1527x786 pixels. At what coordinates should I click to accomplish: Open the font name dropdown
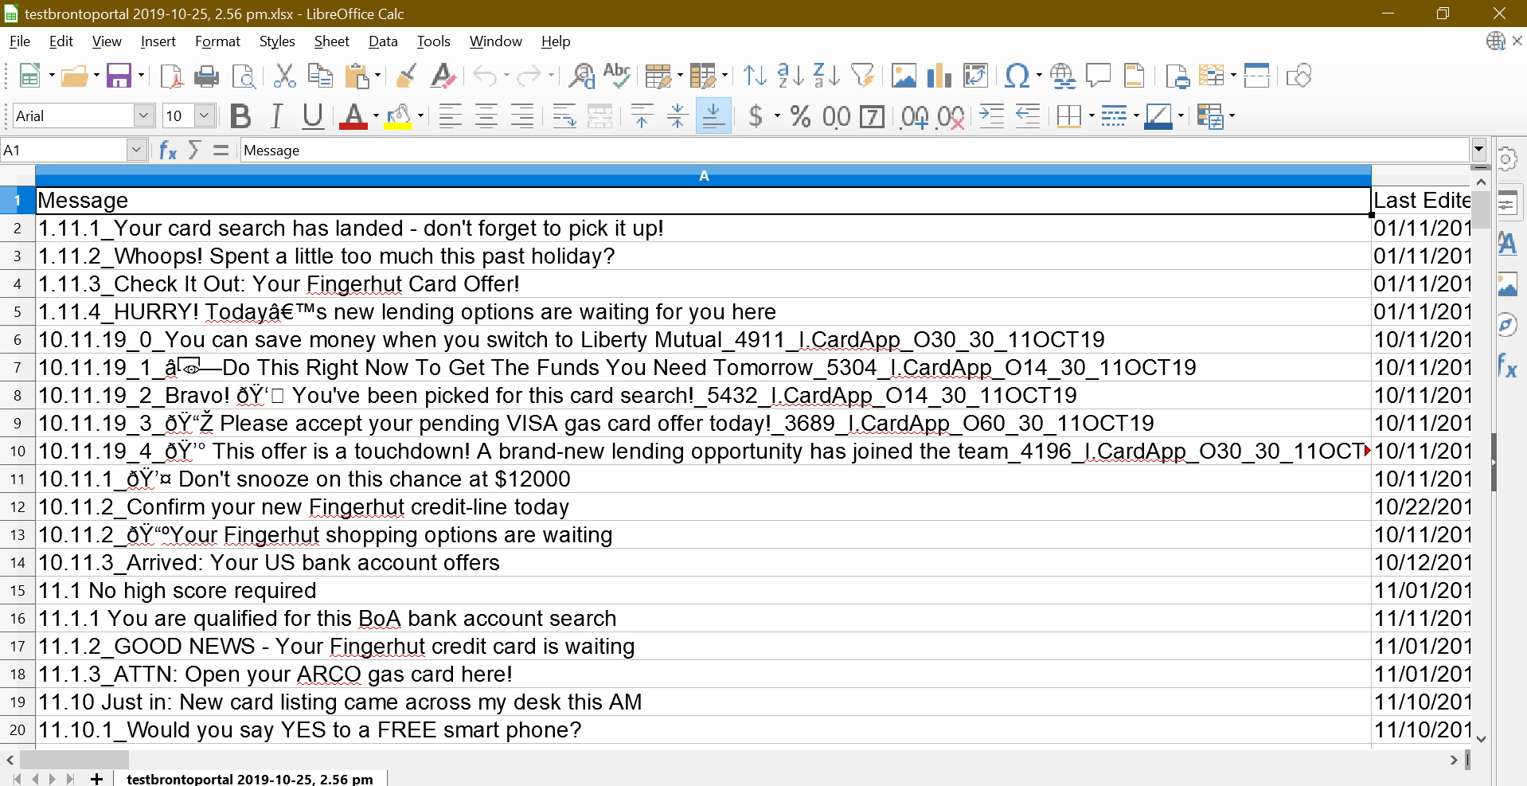tap(143, 115)
